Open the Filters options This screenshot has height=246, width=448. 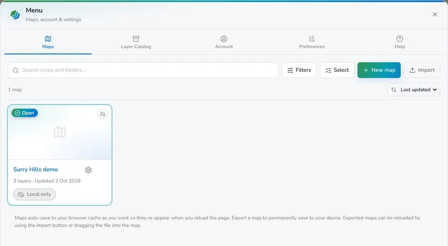(299, 70)
